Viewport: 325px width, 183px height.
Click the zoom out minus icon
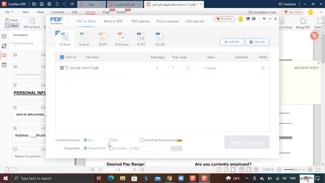coord(279,170)
